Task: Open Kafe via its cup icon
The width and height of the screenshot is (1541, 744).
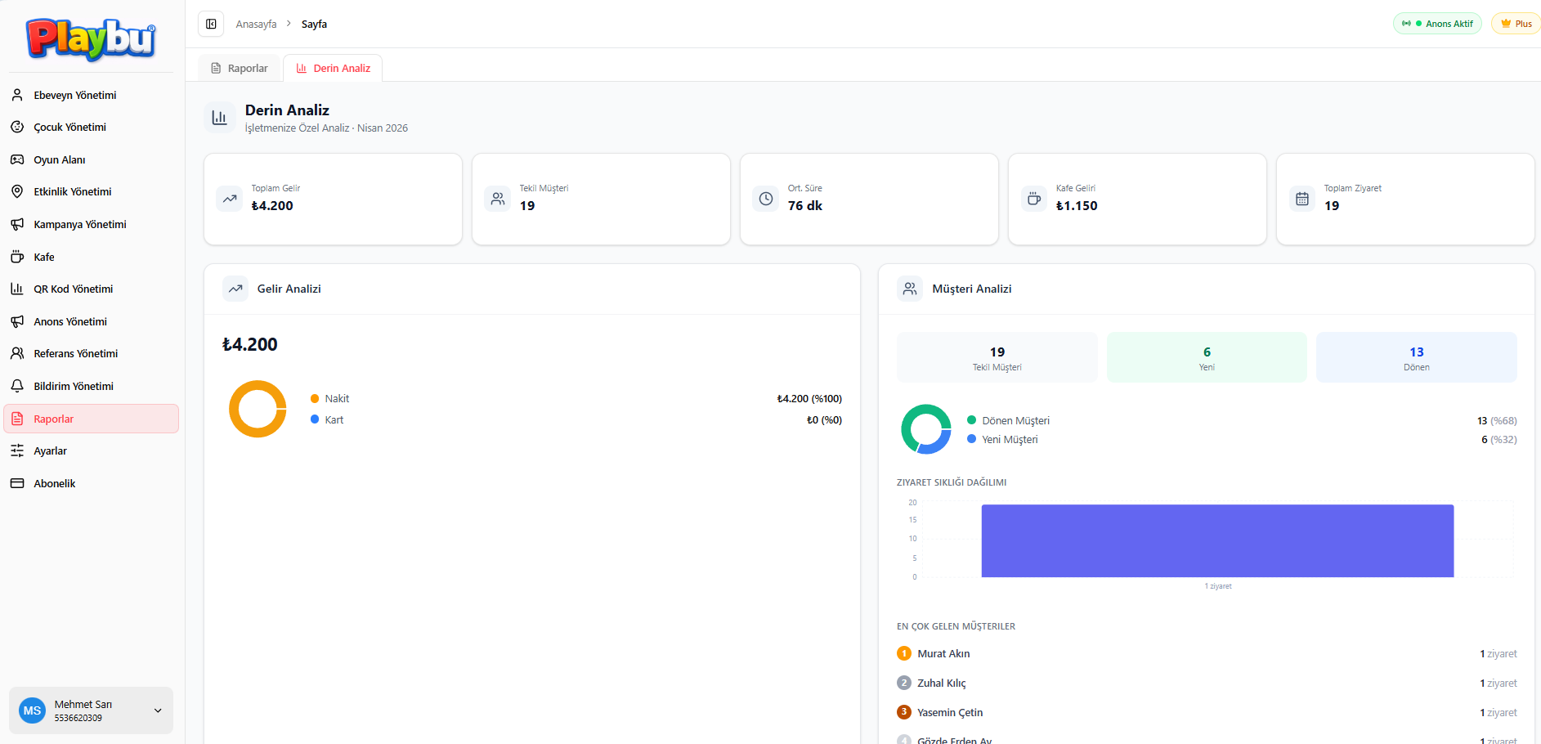Action: (x=17, y=257)
